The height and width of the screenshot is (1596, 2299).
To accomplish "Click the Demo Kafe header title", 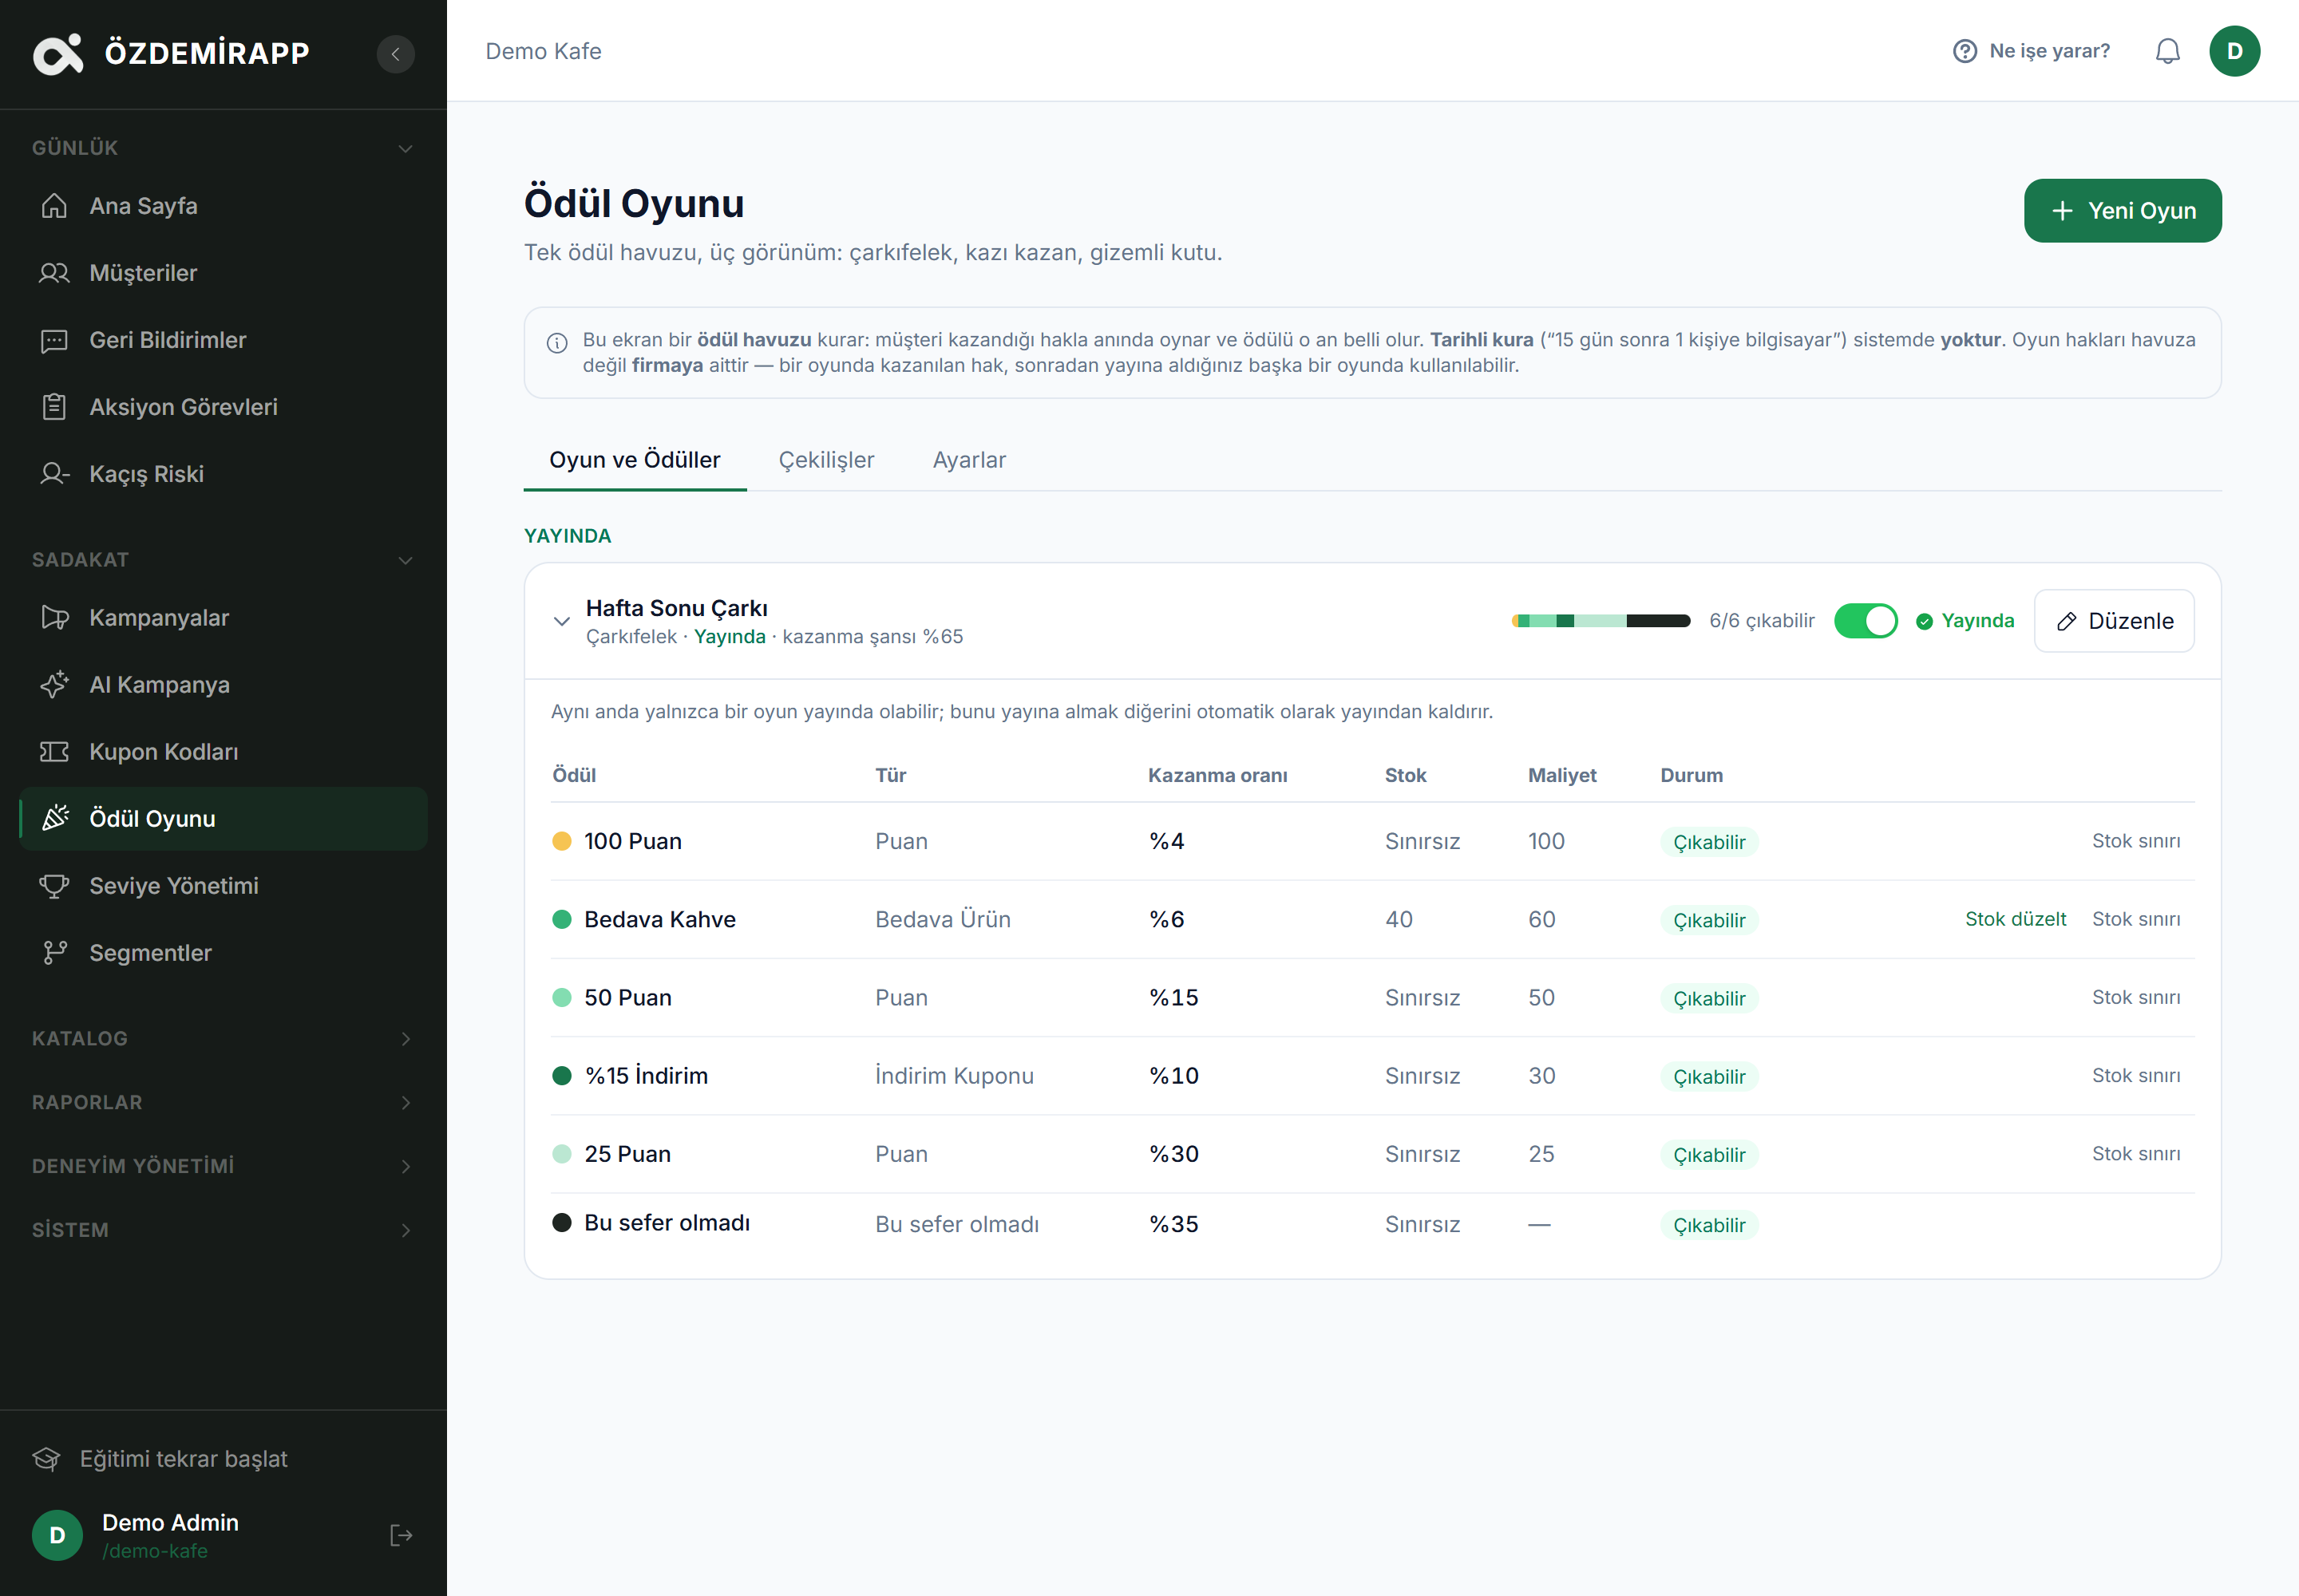I will pos(544,51).
